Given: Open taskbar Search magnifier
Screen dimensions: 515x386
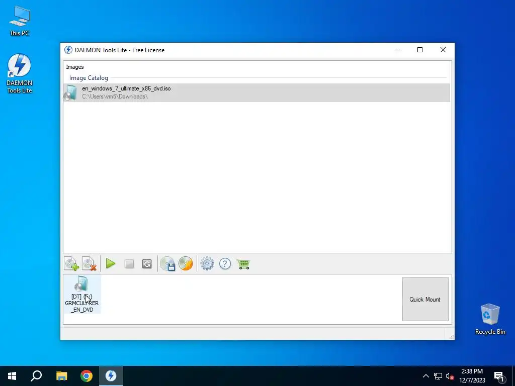Looking at the screenshot, I should tap(36, 376).
